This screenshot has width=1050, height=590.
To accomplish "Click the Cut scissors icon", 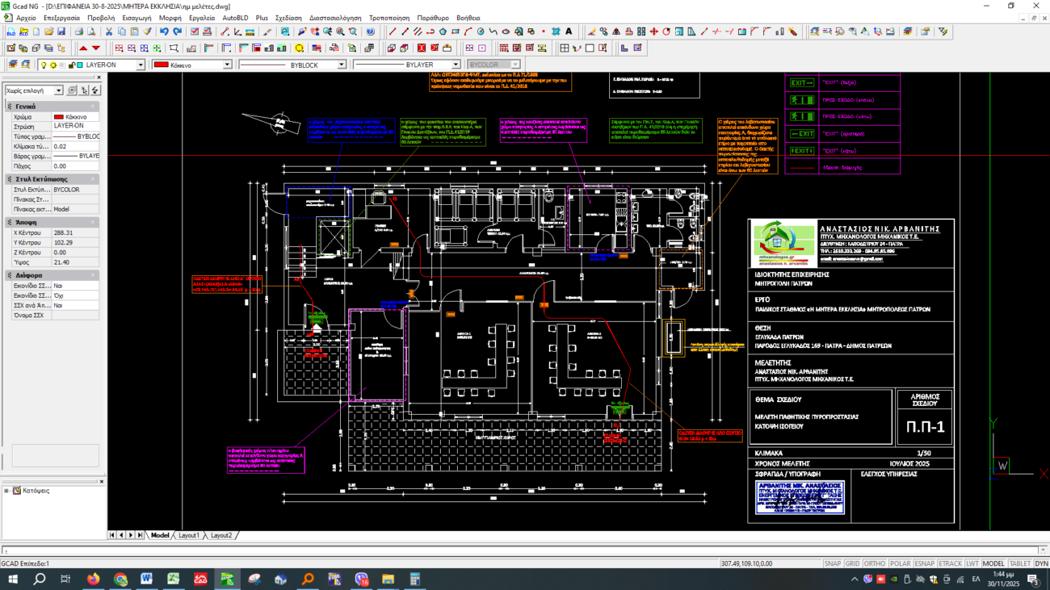I will 109,32.
